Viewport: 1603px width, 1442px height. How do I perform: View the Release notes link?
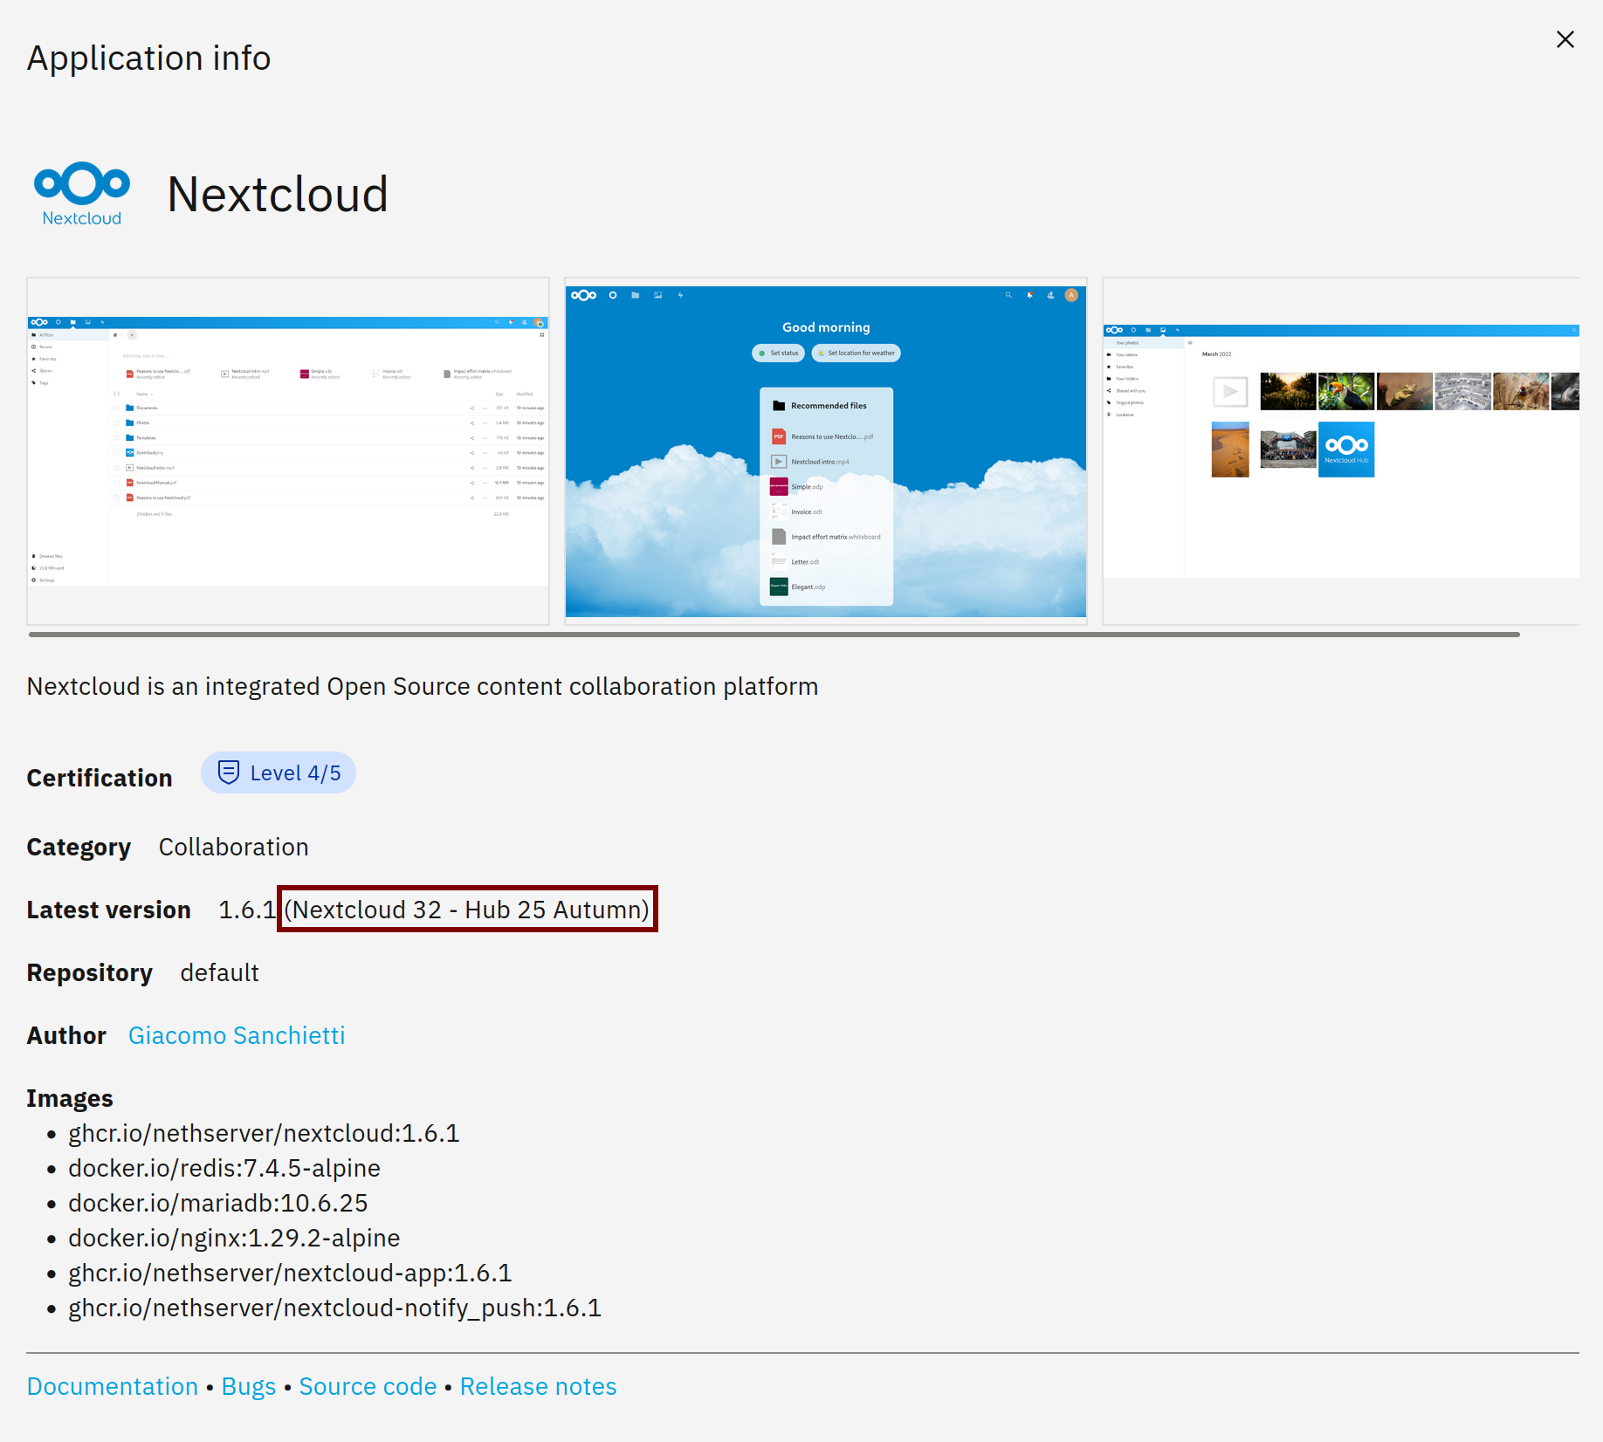538,1386
